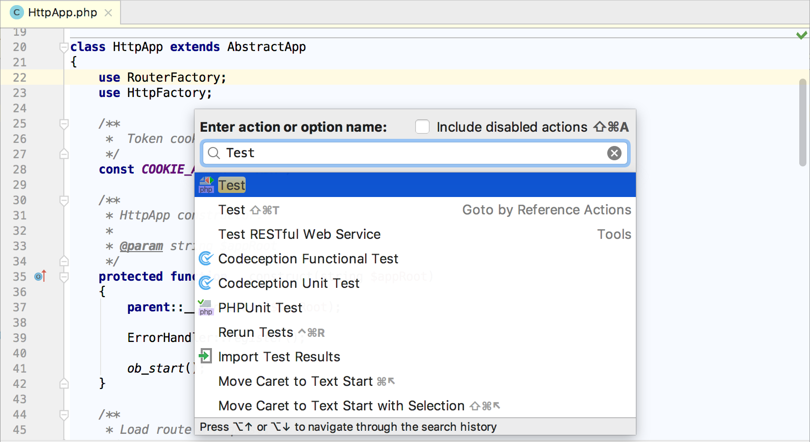
Task: Select Move Caret to Text Start with Selection
Action: (x=415, y=406)
